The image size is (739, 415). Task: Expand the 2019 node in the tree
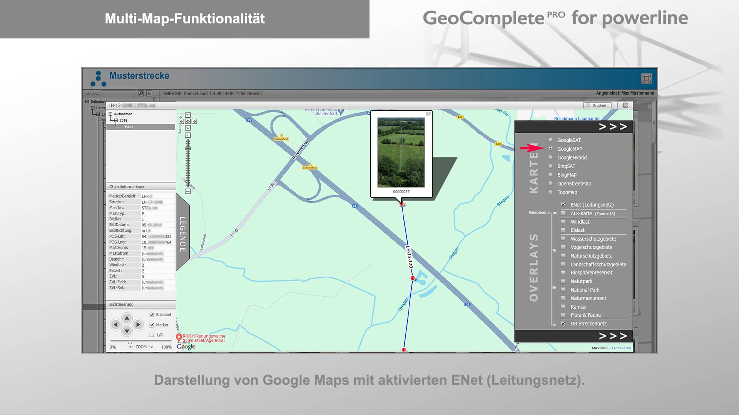coord(116,120)
